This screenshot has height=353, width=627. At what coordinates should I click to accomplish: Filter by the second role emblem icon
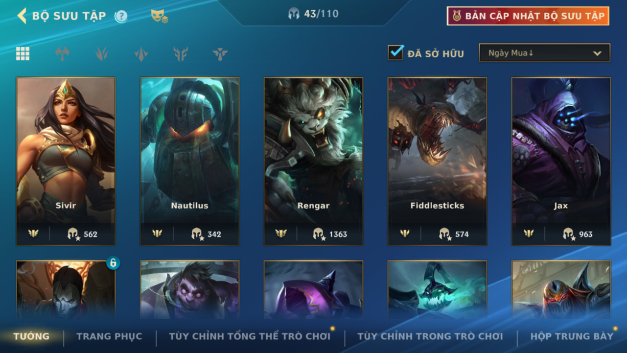click(102, 54)
